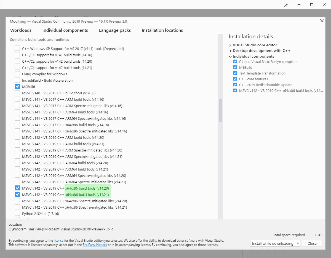Image resolution: width=331 pixels, height=258 pixels.
Task: Check MSVC v142 x64/x86 Spectre-mitigated libs (v14.20)
Action: pyautogui.click(x=17, y=201)
